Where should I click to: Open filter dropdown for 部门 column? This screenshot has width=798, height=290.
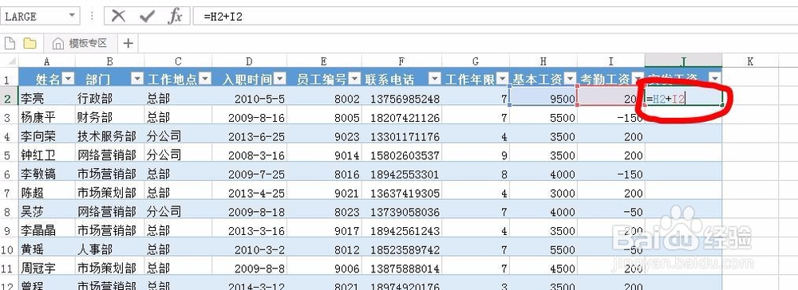137,79
